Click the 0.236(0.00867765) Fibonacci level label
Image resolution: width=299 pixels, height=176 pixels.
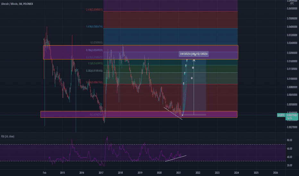(94, 82)
